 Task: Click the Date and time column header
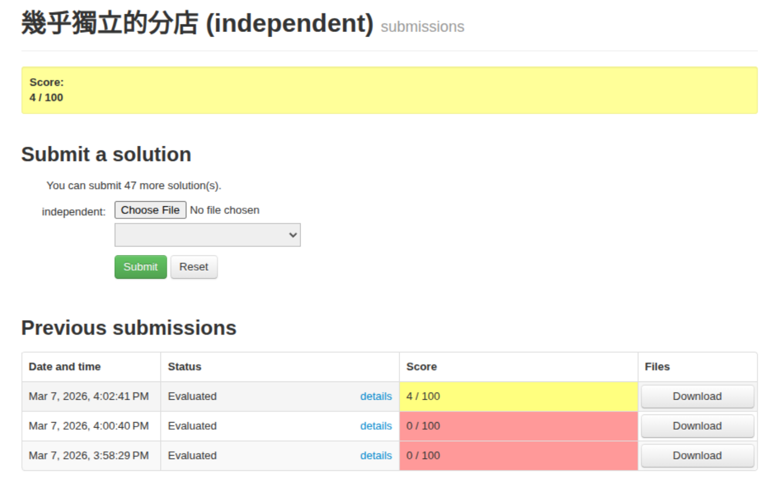(x=65, y=367)
